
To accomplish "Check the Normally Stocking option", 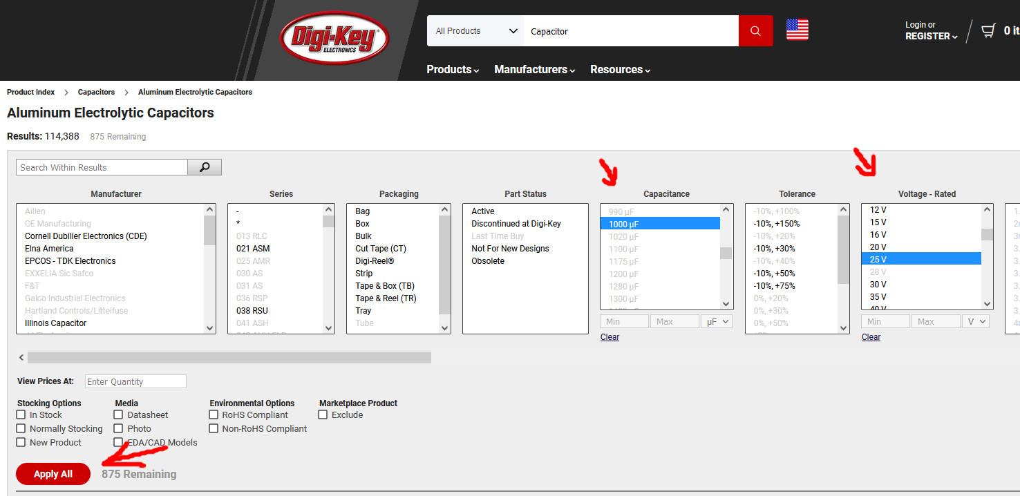I will (x=21, y=428).
